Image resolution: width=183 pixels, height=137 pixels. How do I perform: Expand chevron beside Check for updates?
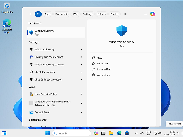click(81, 72)
